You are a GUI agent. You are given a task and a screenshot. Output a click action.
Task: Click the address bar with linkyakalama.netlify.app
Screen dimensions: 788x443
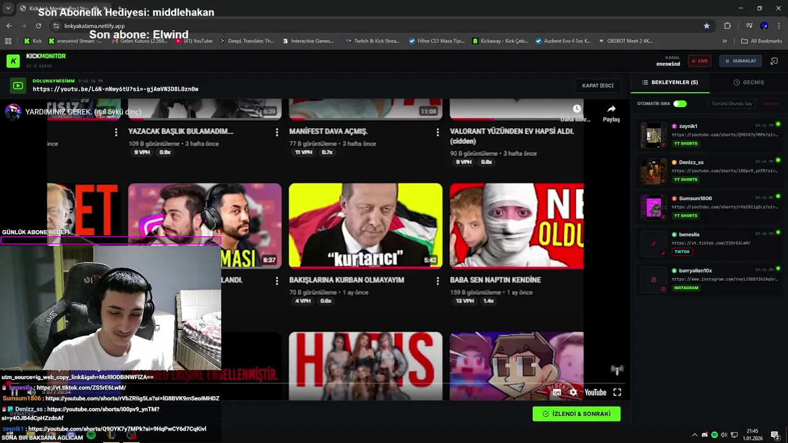pyautogui.click(x=382, y=26)
